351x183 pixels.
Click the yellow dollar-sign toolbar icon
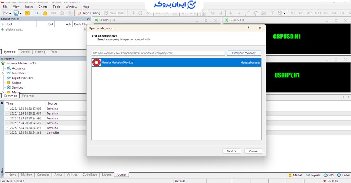point(27,13)
